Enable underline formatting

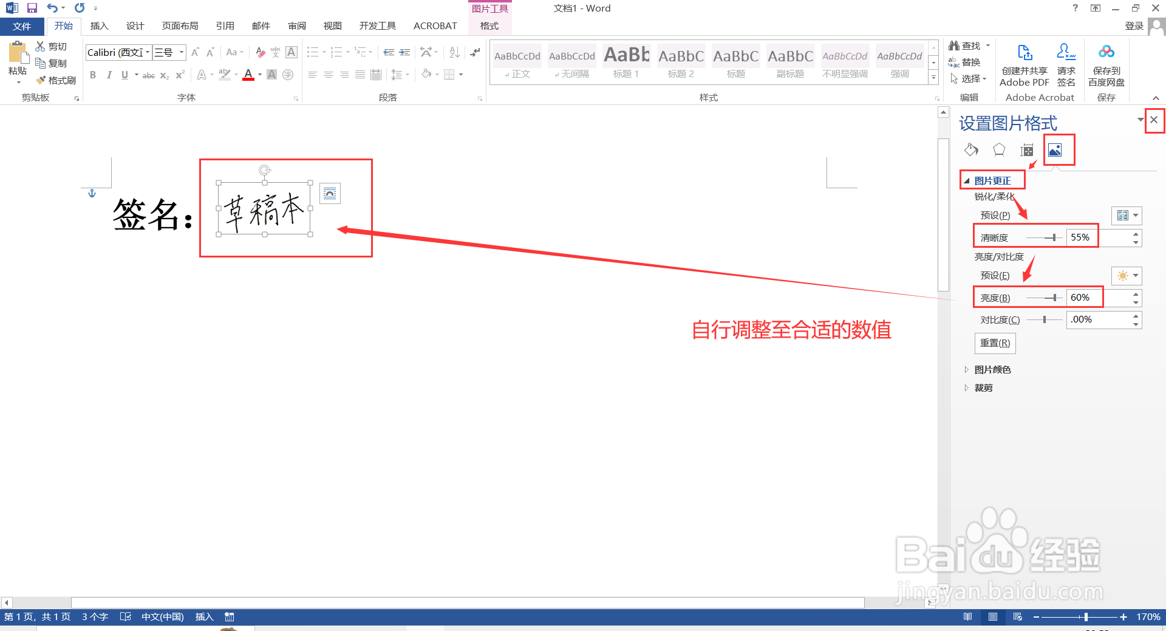(x=123, y=75)
